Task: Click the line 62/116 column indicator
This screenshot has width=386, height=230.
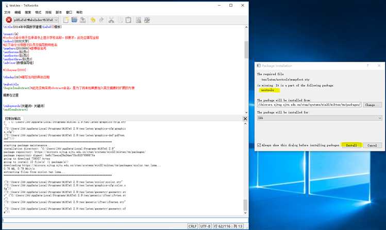Action: (x=228, y=226)
